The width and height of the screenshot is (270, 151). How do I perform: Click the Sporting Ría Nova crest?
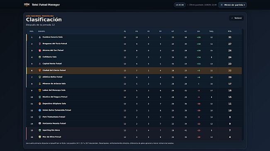pos(40,130)
